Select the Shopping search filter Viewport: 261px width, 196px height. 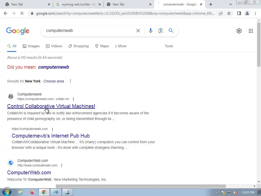pos(79,46)
